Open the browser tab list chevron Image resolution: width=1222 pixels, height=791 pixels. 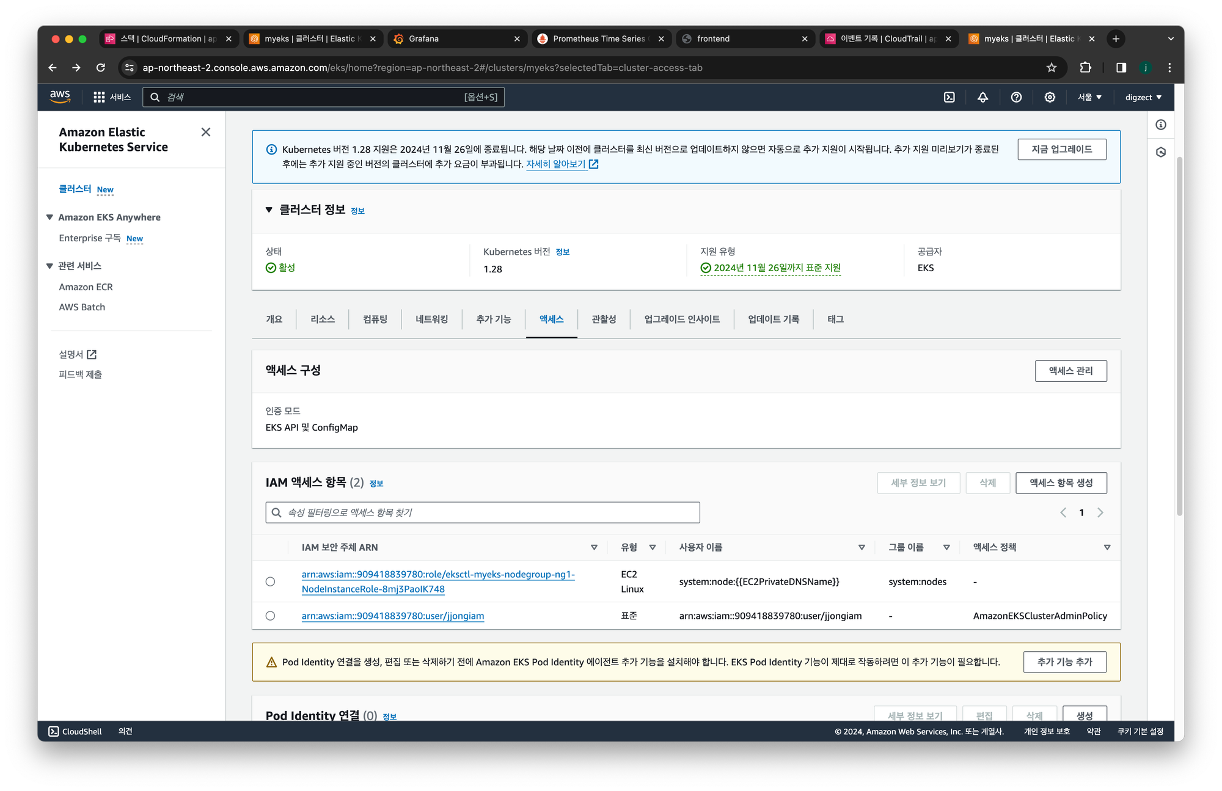pos(1171,38)
